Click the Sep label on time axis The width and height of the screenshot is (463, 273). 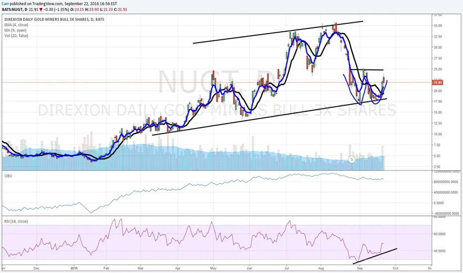[x=360, y=269]
